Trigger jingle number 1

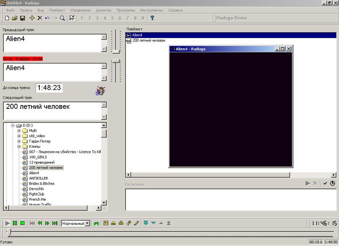click(x=82, y=18)
